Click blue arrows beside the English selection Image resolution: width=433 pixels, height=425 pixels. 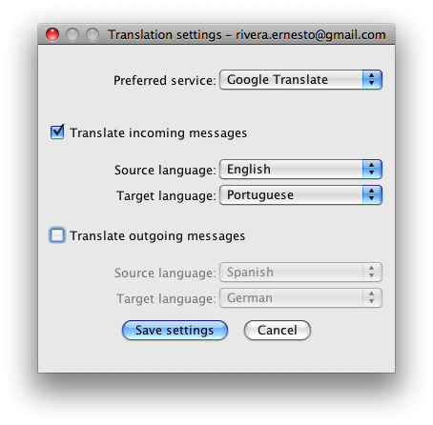372,170
